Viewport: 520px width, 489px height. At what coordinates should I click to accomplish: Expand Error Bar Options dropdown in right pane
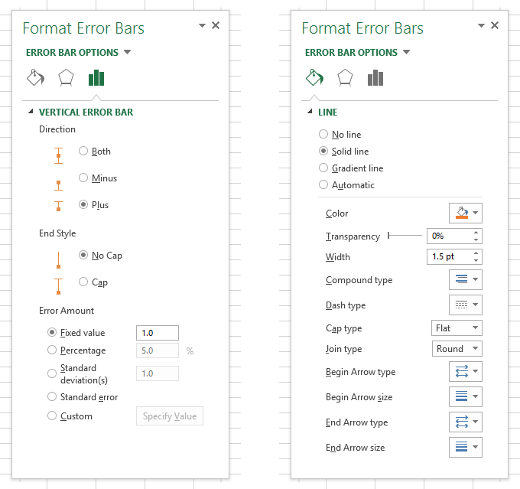click(x=407, y=52)
